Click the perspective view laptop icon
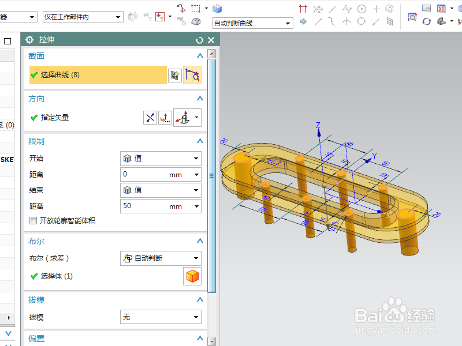The image size is (462, 346). pos(441,21)
